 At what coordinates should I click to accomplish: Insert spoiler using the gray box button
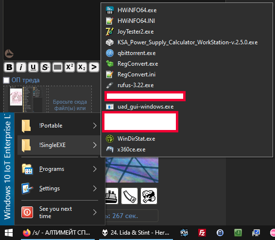(57, 67)
